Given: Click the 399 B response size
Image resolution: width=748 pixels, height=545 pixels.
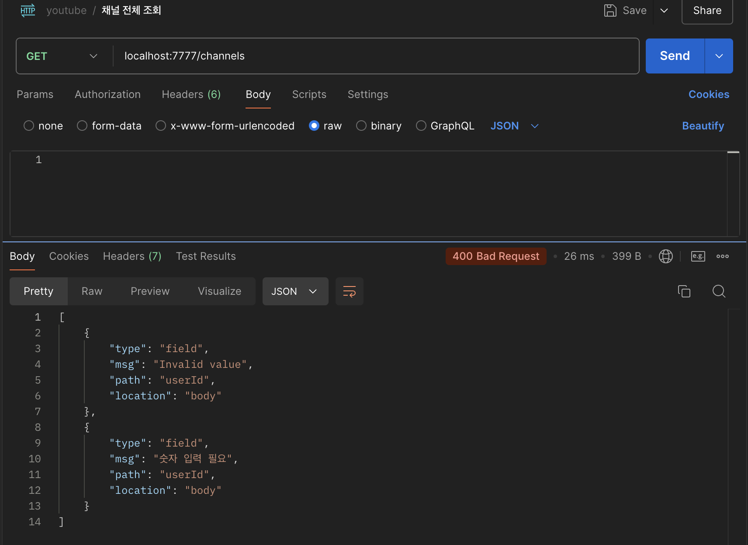Looking at the screenshot, I should (627, 256).
